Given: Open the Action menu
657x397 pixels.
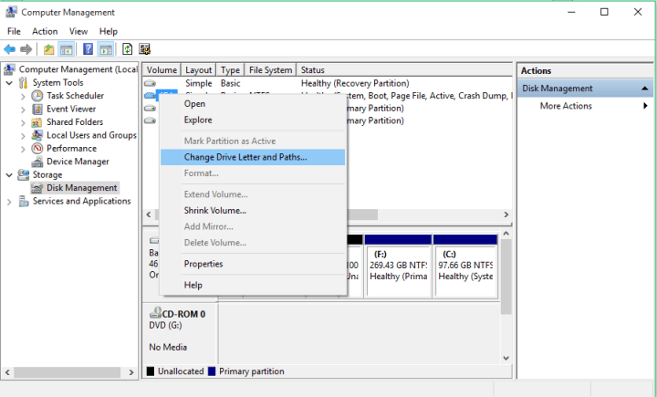Looking at the screenshot, I should pos(45,31).
